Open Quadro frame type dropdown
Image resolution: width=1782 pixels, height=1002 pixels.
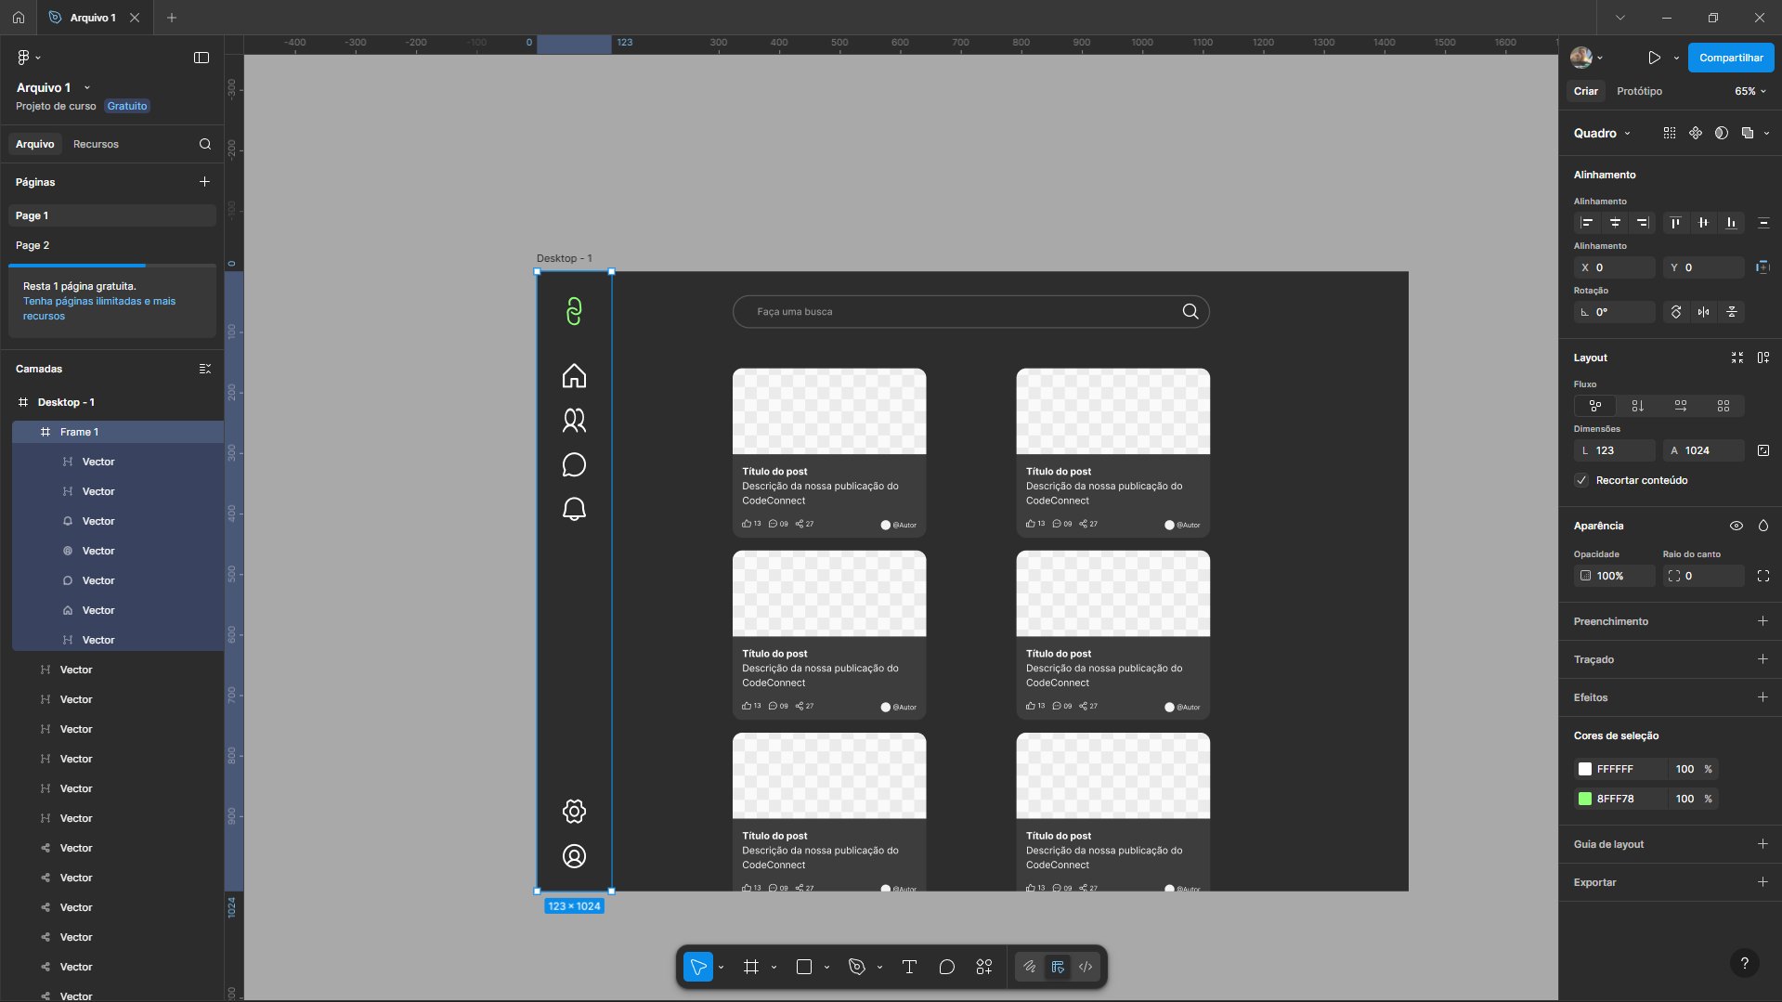point(1602,133)
